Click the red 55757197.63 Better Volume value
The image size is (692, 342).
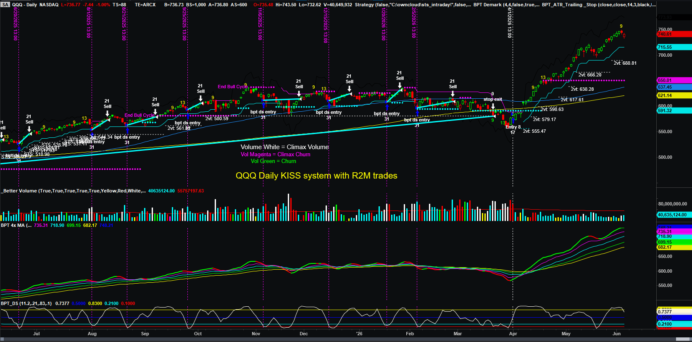click(x=191, y=191)
